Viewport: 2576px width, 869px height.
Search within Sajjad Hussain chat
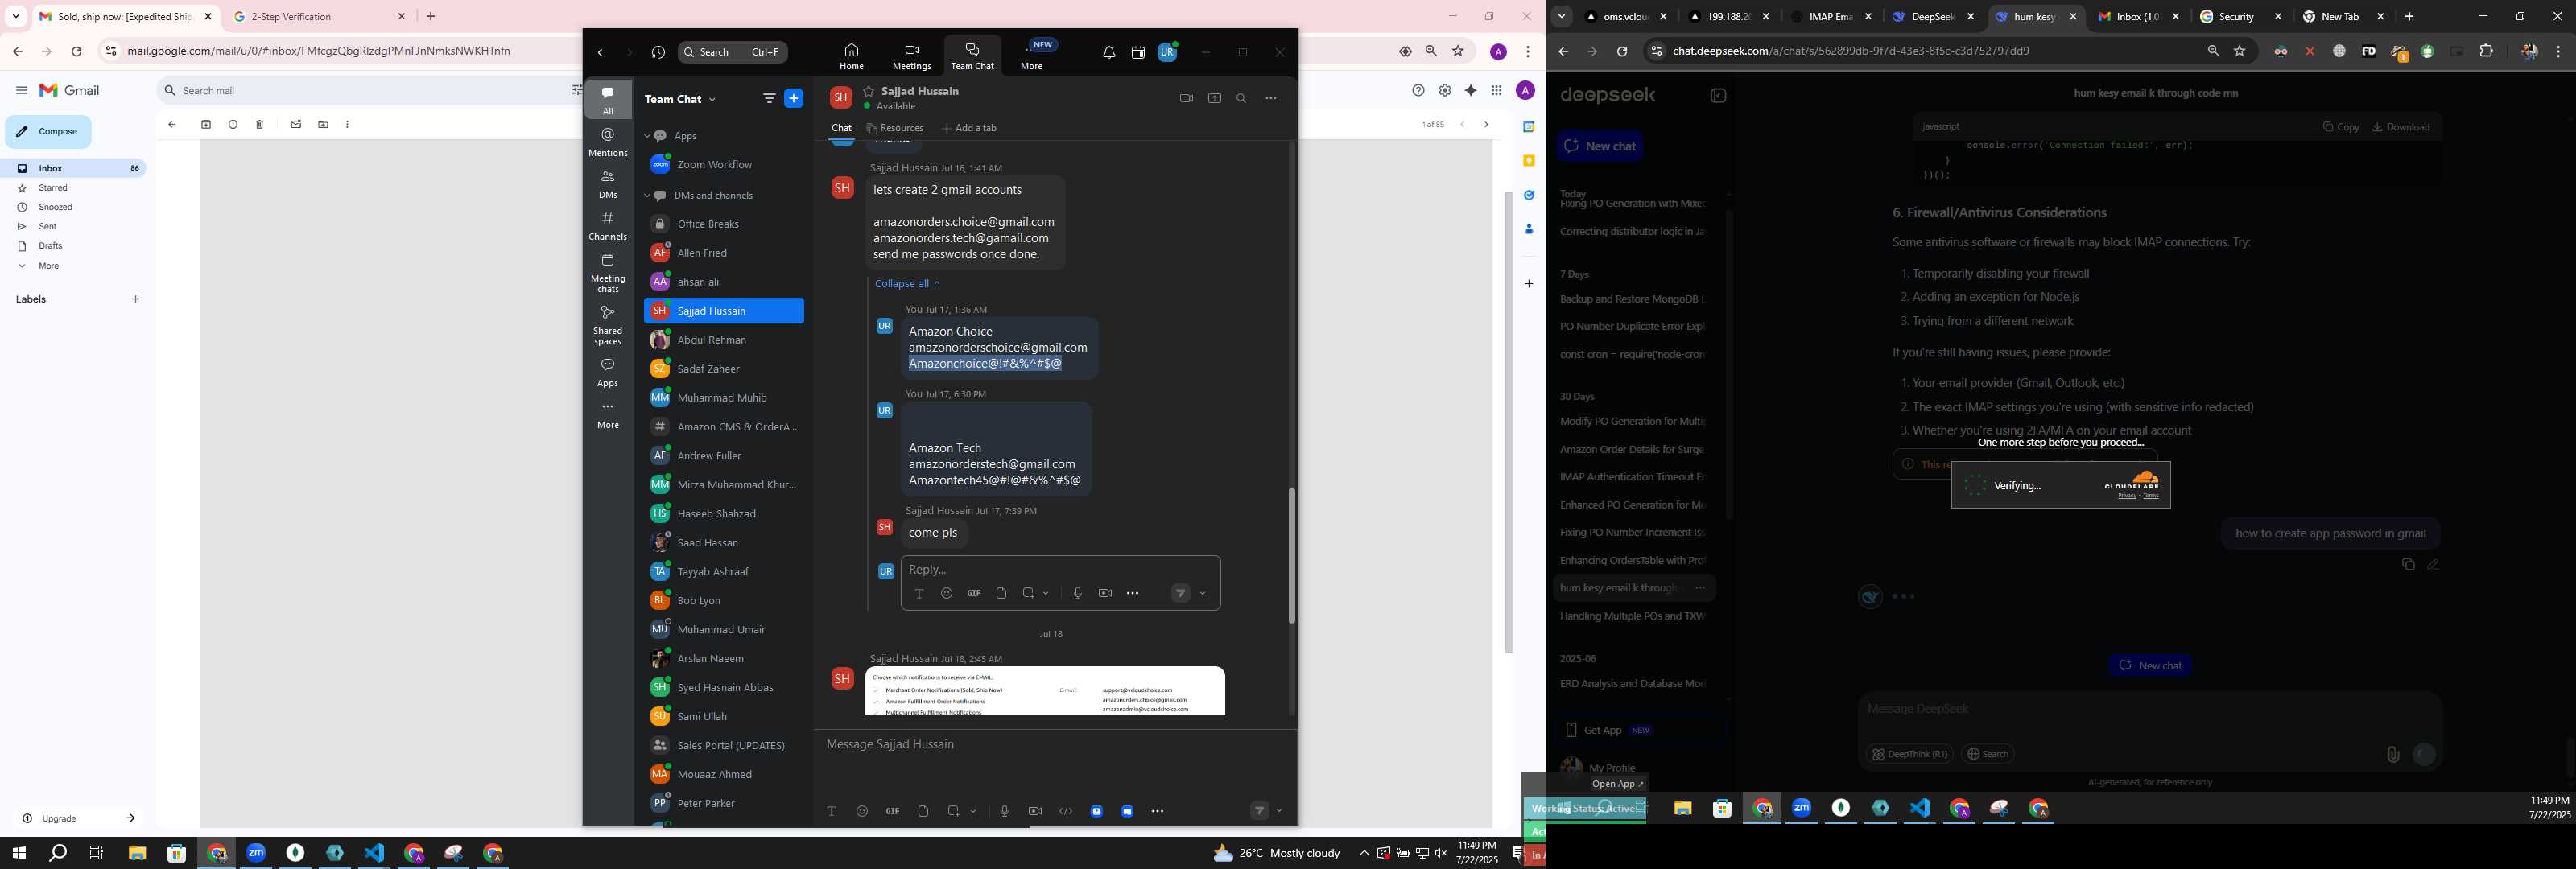click(x=1242, y=98)
